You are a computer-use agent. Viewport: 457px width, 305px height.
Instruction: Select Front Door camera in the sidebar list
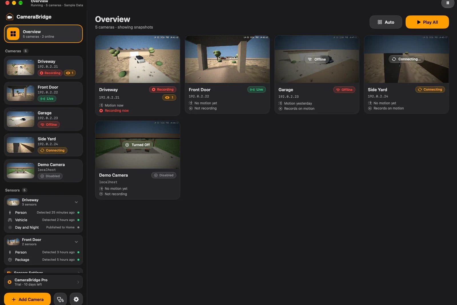pos(43,93)
